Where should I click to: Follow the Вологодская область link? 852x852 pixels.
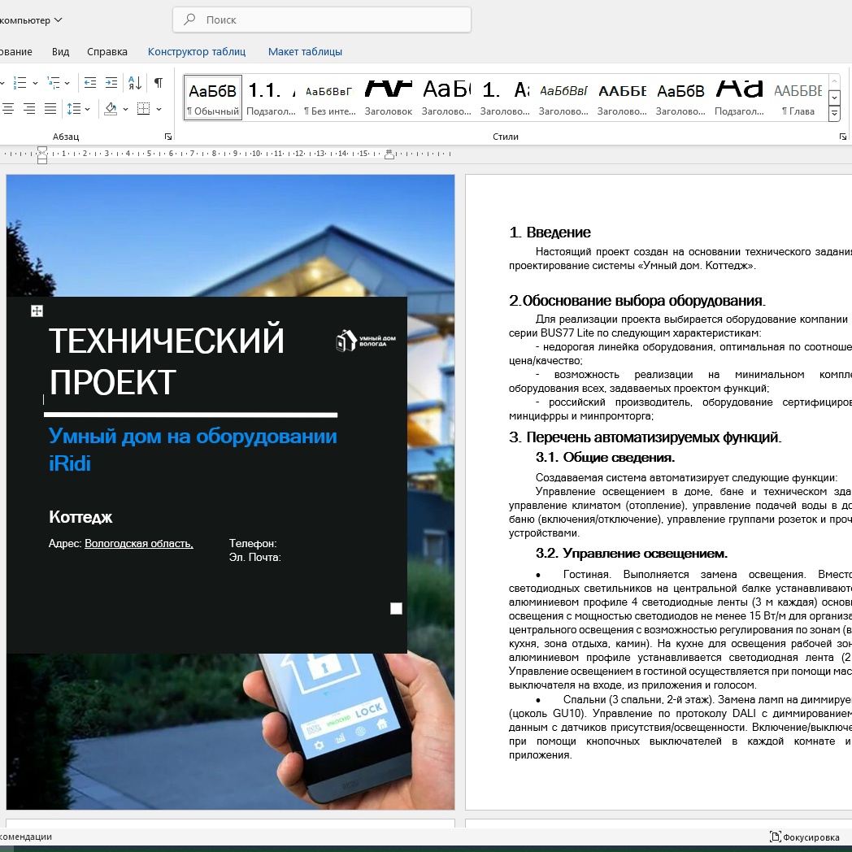pyautogui.click(x=139, y=543)
